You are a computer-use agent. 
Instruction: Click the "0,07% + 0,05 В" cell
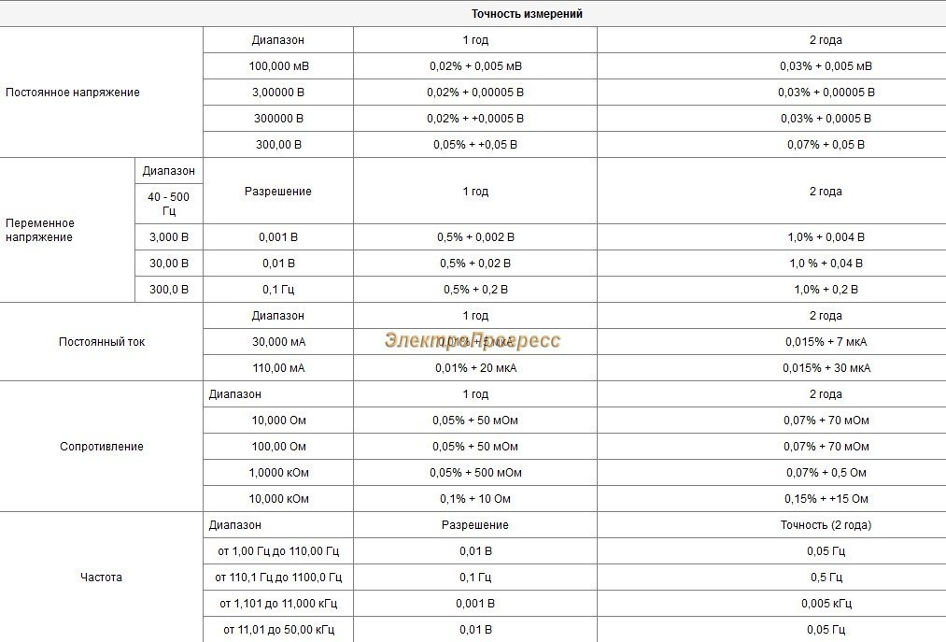tap(826, 145)
